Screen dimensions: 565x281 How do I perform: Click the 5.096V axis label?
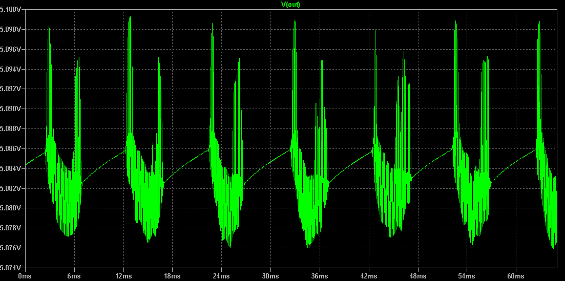10,49
